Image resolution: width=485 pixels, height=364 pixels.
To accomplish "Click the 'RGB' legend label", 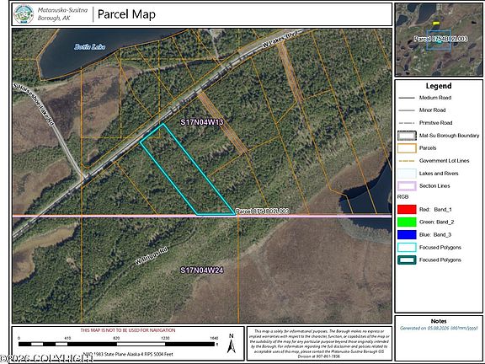I will point(402,197).
